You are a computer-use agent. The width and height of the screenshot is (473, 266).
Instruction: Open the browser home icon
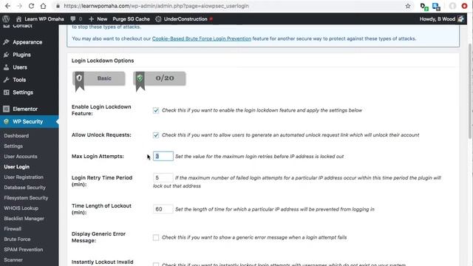click(x=43, y=6)
